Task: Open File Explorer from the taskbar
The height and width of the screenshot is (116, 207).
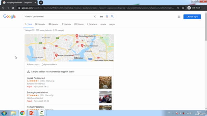Action: [14, 113]
